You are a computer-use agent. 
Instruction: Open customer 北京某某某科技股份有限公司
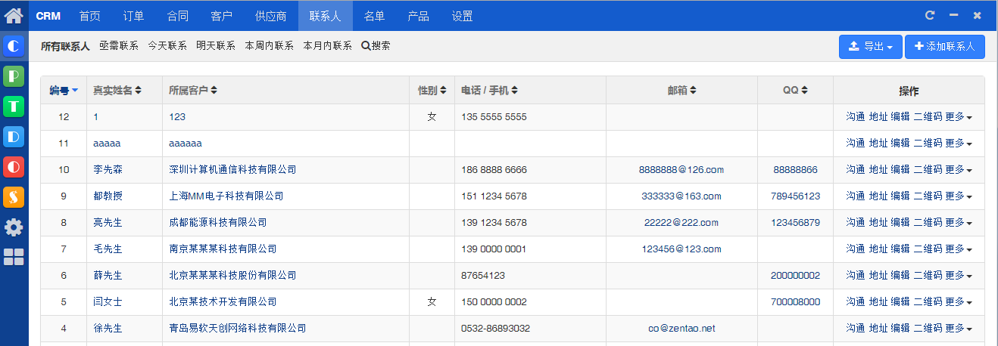[232, 276]
